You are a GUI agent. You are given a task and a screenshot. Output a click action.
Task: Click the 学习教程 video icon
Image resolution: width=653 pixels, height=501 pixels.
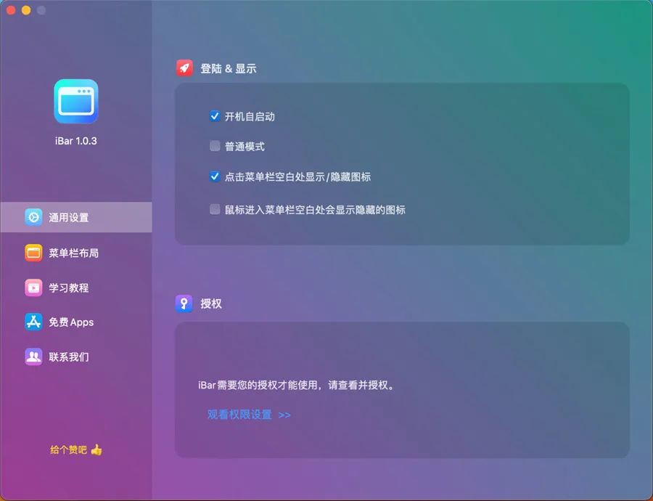(33, 288)
